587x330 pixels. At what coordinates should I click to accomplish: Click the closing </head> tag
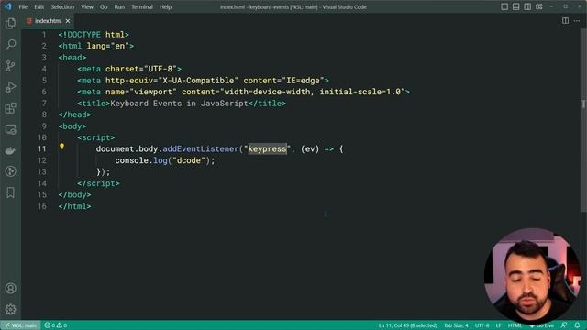74,115
